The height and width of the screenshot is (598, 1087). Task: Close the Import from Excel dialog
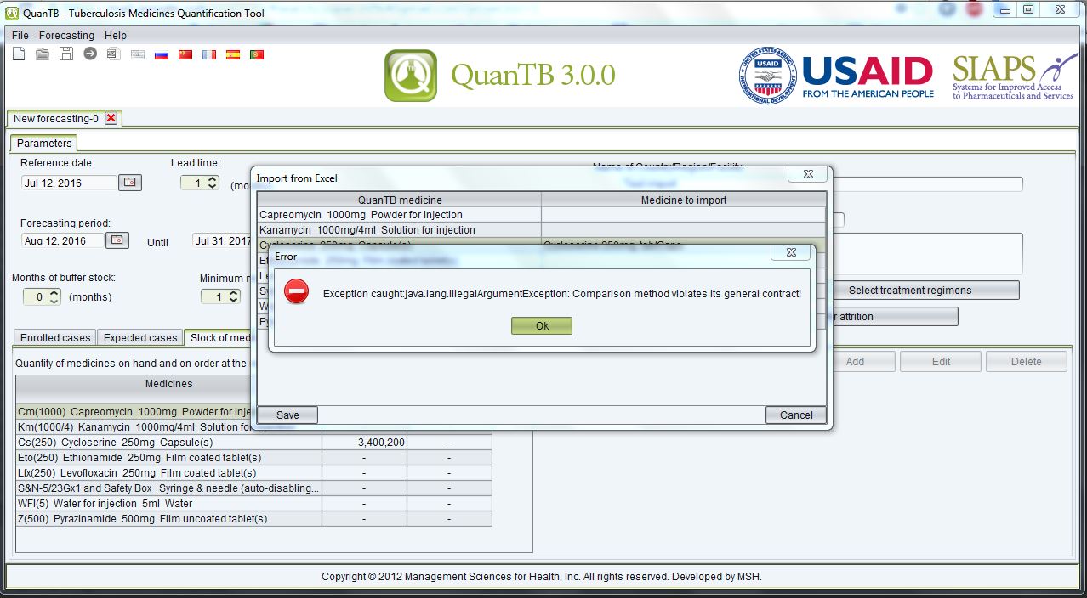(808, 174)
